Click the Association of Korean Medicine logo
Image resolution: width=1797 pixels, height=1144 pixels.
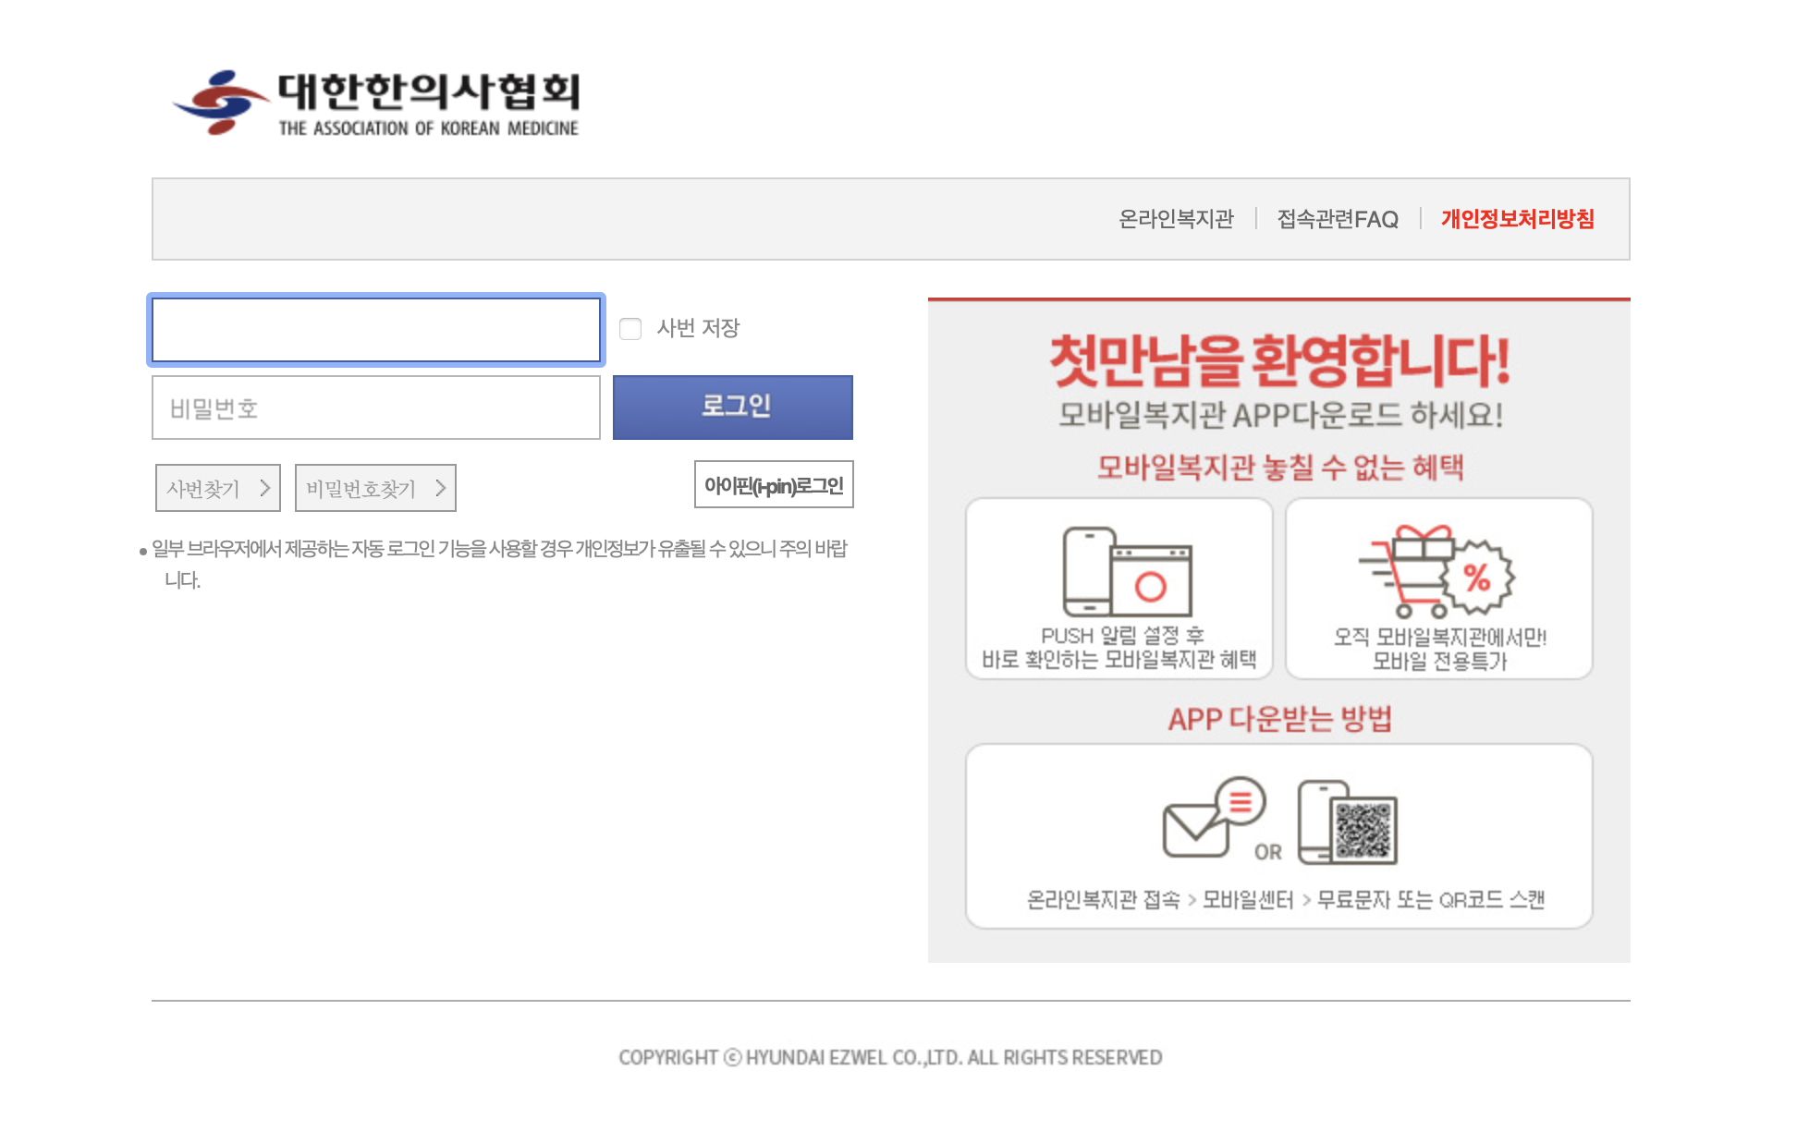375,103
